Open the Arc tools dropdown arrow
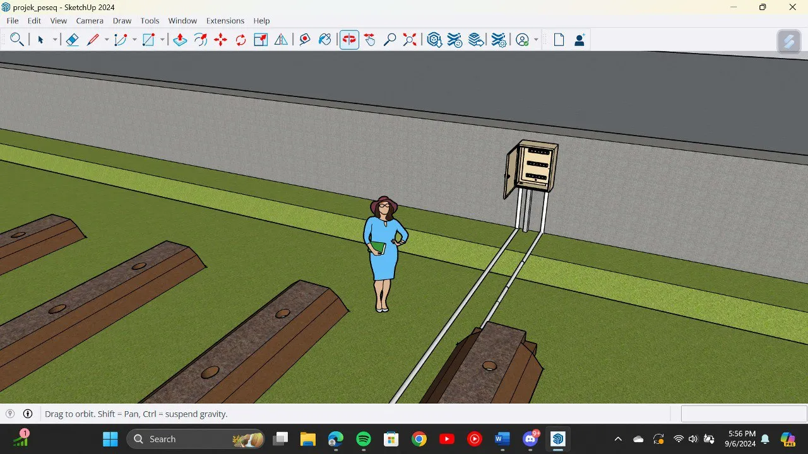The width and height of the screenshot is (808, 454). 134,40
